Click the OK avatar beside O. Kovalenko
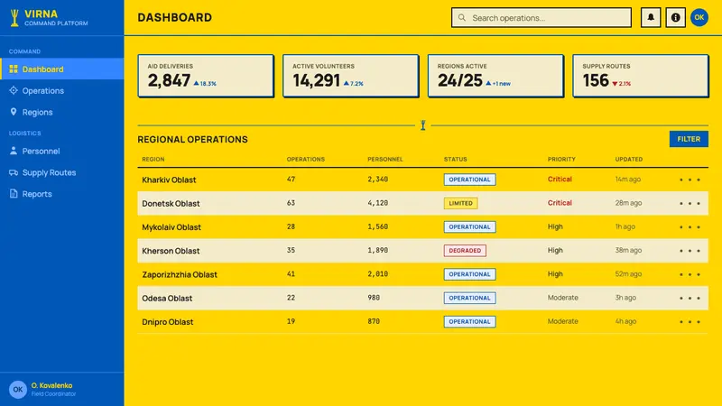Image resolution: width=722 pixels, height=406 pixels. (x=17, y=390)
